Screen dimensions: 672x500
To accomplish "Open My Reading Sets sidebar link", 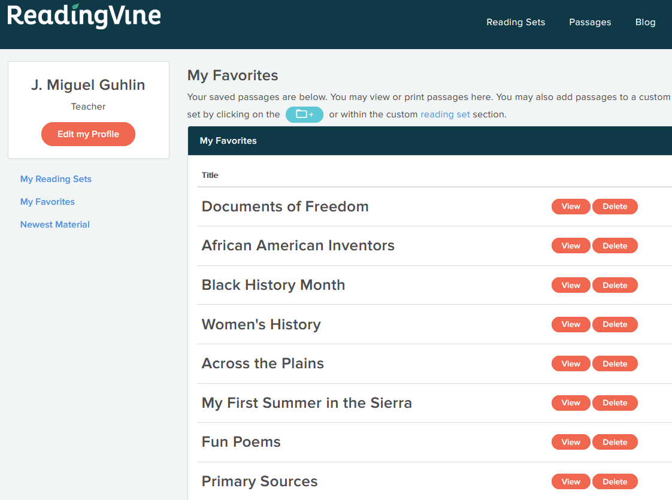I will [x=56, y=179].
